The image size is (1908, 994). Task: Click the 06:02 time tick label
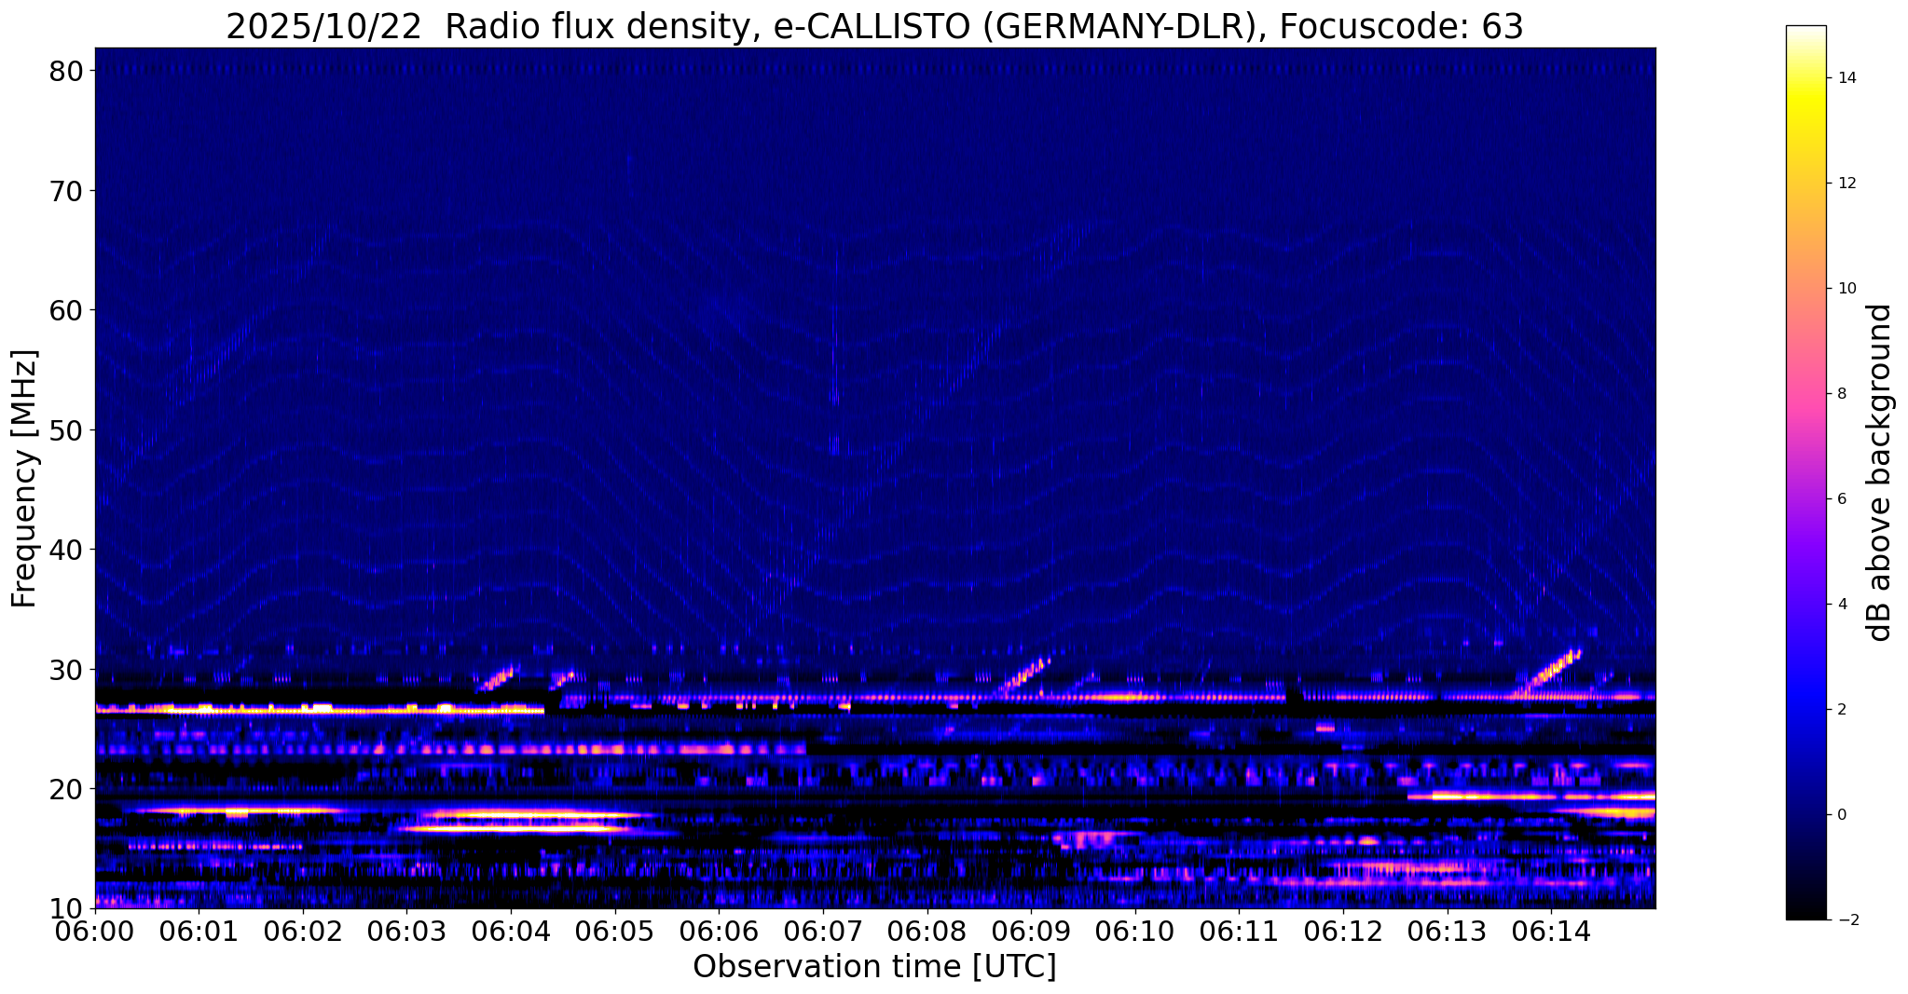coord(303,930)
